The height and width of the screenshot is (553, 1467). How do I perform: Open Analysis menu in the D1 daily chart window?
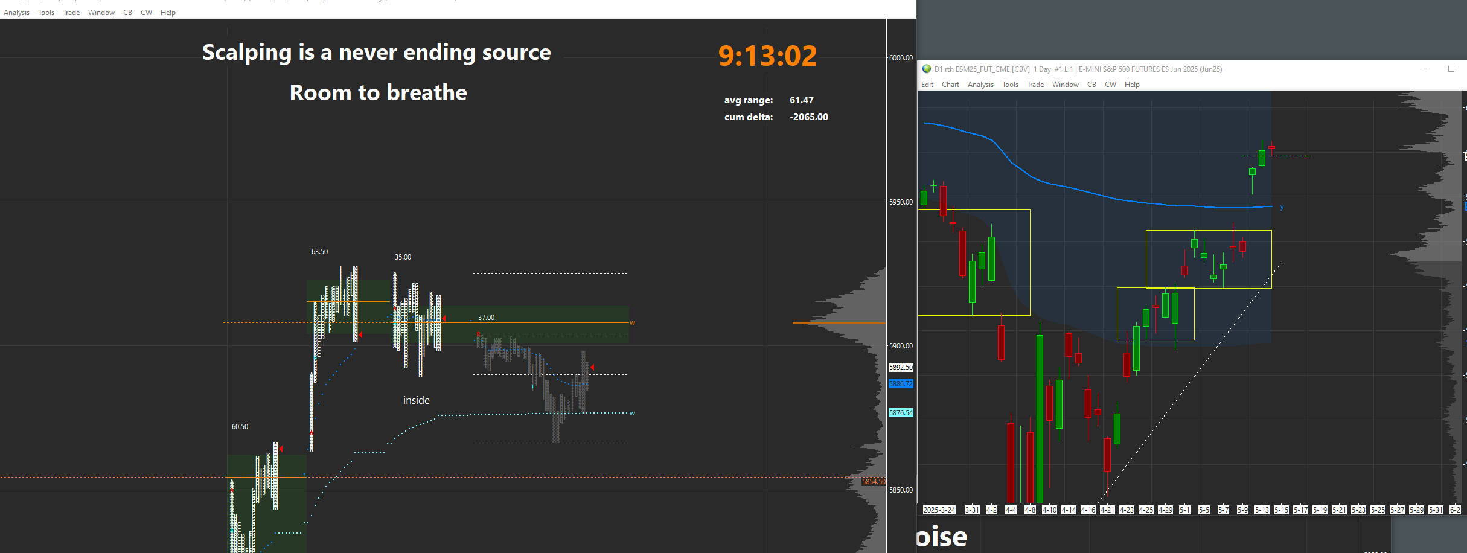click(980, 85)
